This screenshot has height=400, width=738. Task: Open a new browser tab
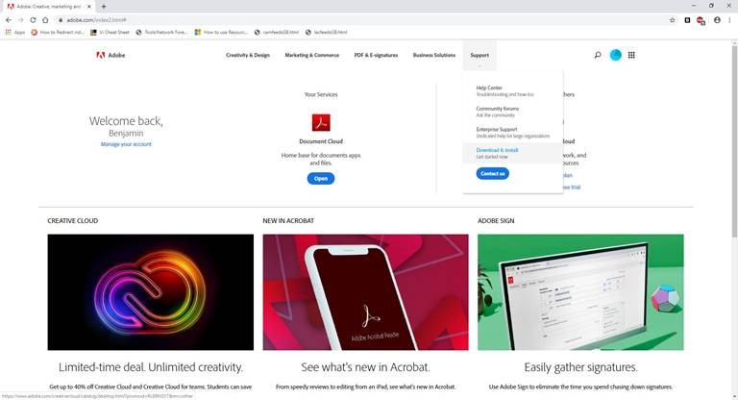click(104, 6)
